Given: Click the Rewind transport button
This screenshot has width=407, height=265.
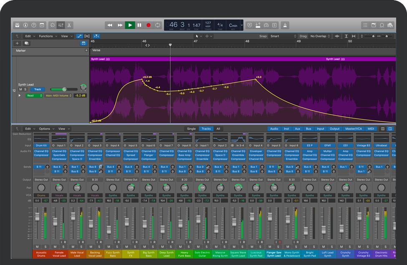Looking at the screenshot, I should (x=110, y=25).
